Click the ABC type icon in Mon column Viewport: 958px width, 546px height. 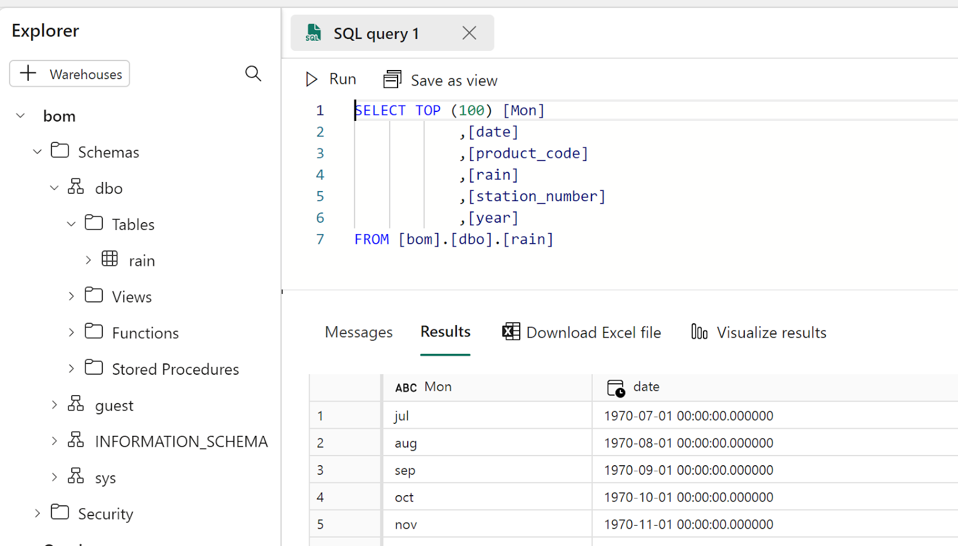[x=406, y=388]
